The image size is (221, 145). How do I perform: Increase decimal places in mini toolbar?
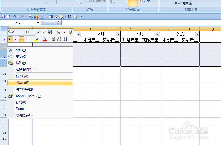tap(53, 39)
